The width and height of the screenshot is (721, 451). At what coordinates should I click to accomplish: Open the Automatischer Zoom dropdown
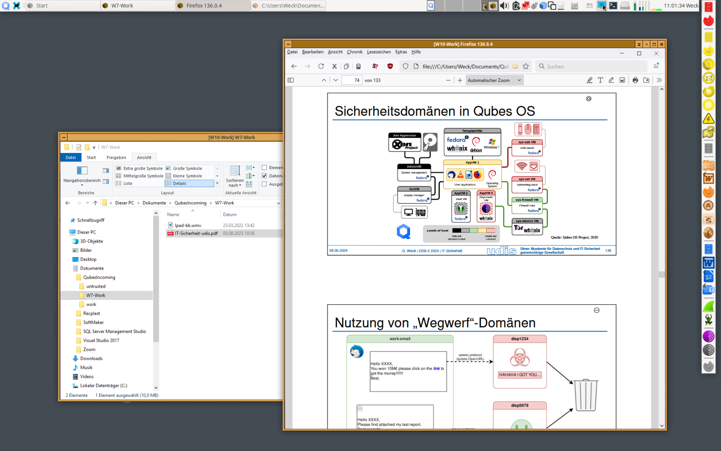pyautogui.click(x=494, y=80)
